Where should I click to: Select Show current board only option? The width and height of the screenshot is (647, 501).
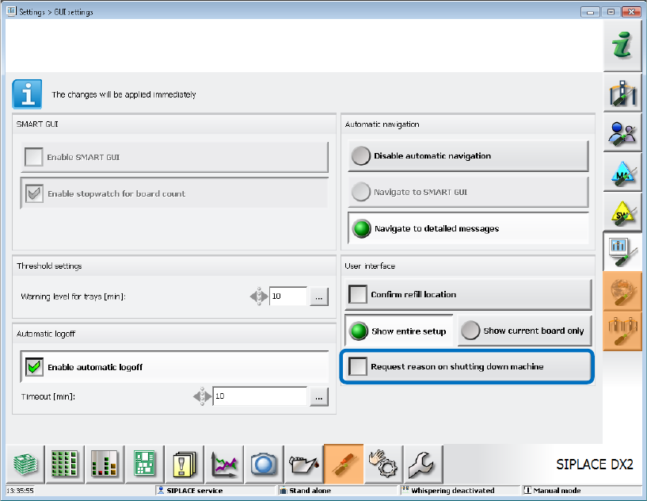(524, 331)
